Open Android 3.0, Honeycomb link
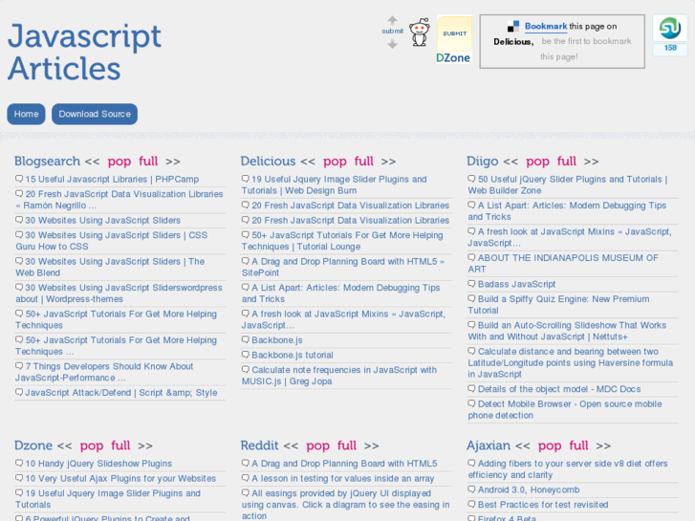695x521 pixels. click(529, 489)
